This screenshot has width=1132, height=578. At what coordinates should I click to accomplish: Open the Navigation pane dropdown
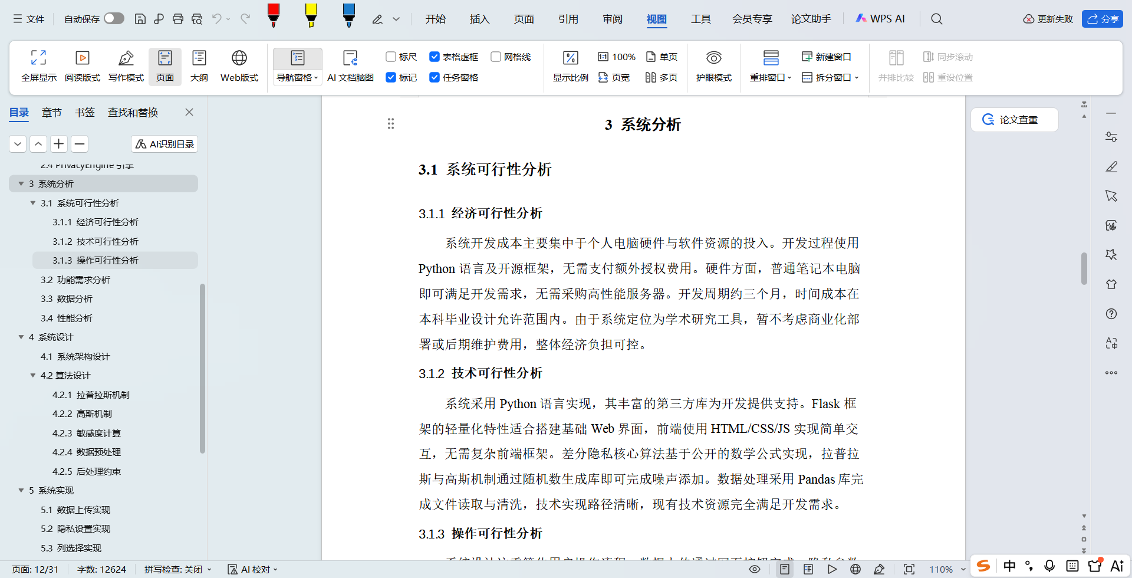tap(298, 77)
